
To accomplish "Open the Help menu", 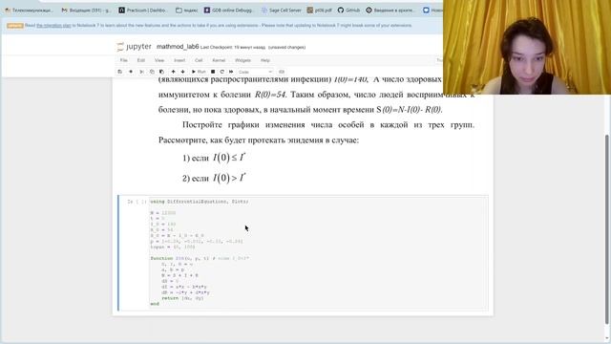I will (265, 60).
